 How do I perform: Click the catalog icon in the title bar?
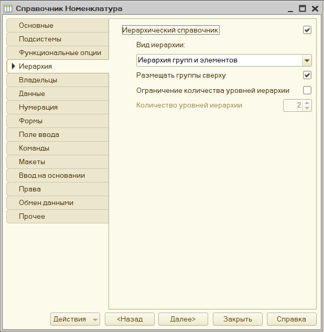(x=8, y=8)
